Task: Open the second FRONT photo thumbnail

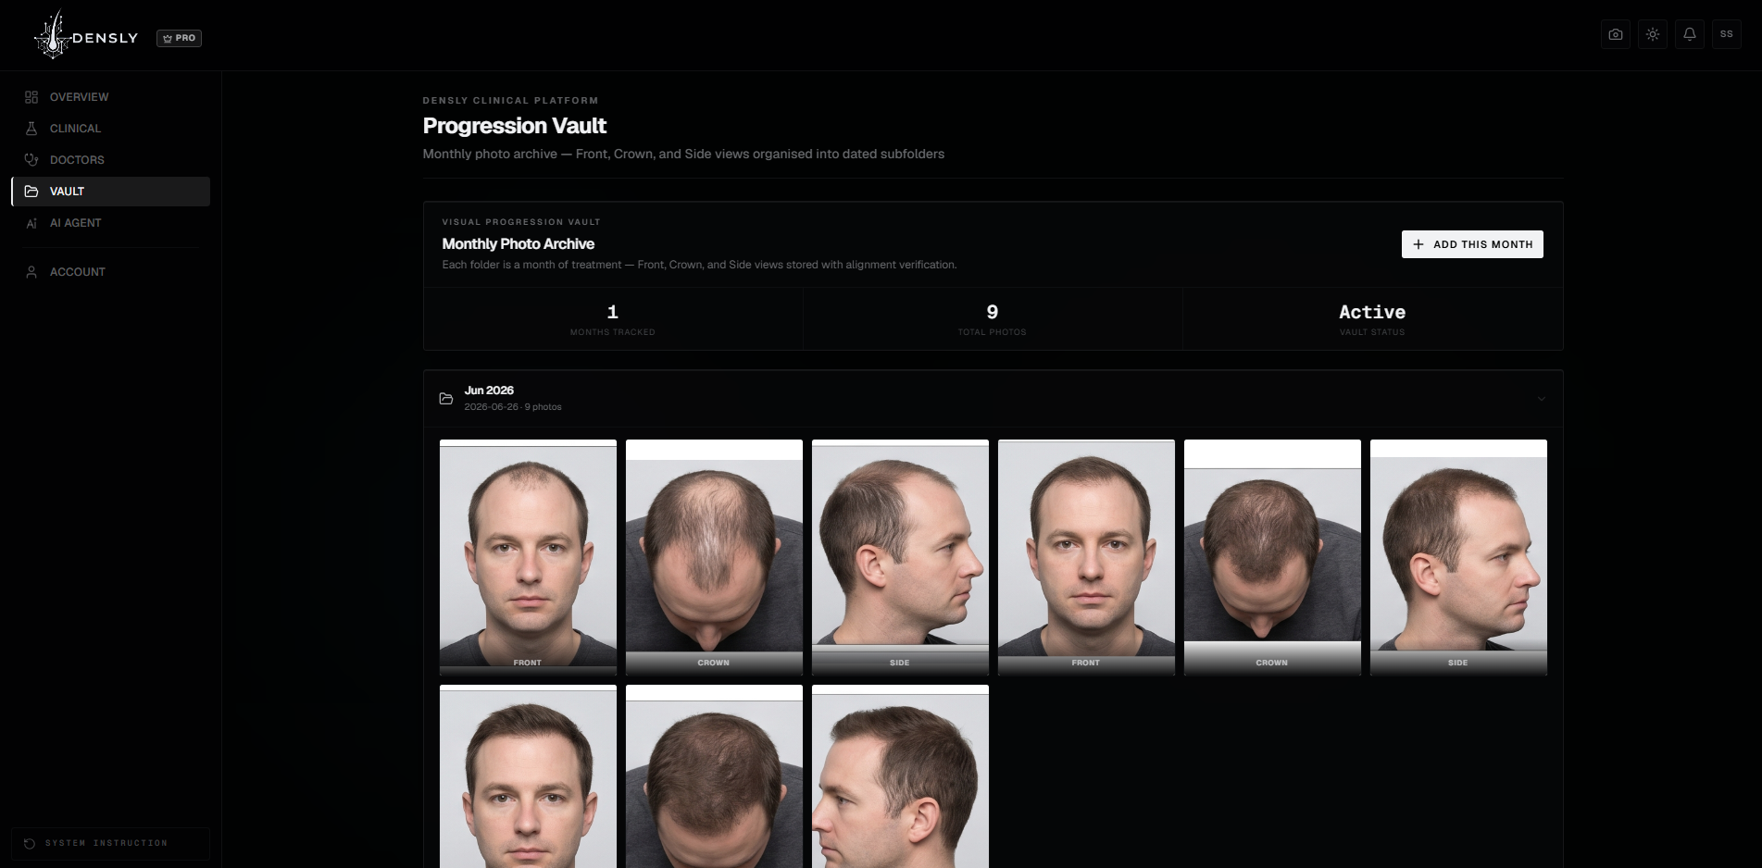Action: [1086, 557]
